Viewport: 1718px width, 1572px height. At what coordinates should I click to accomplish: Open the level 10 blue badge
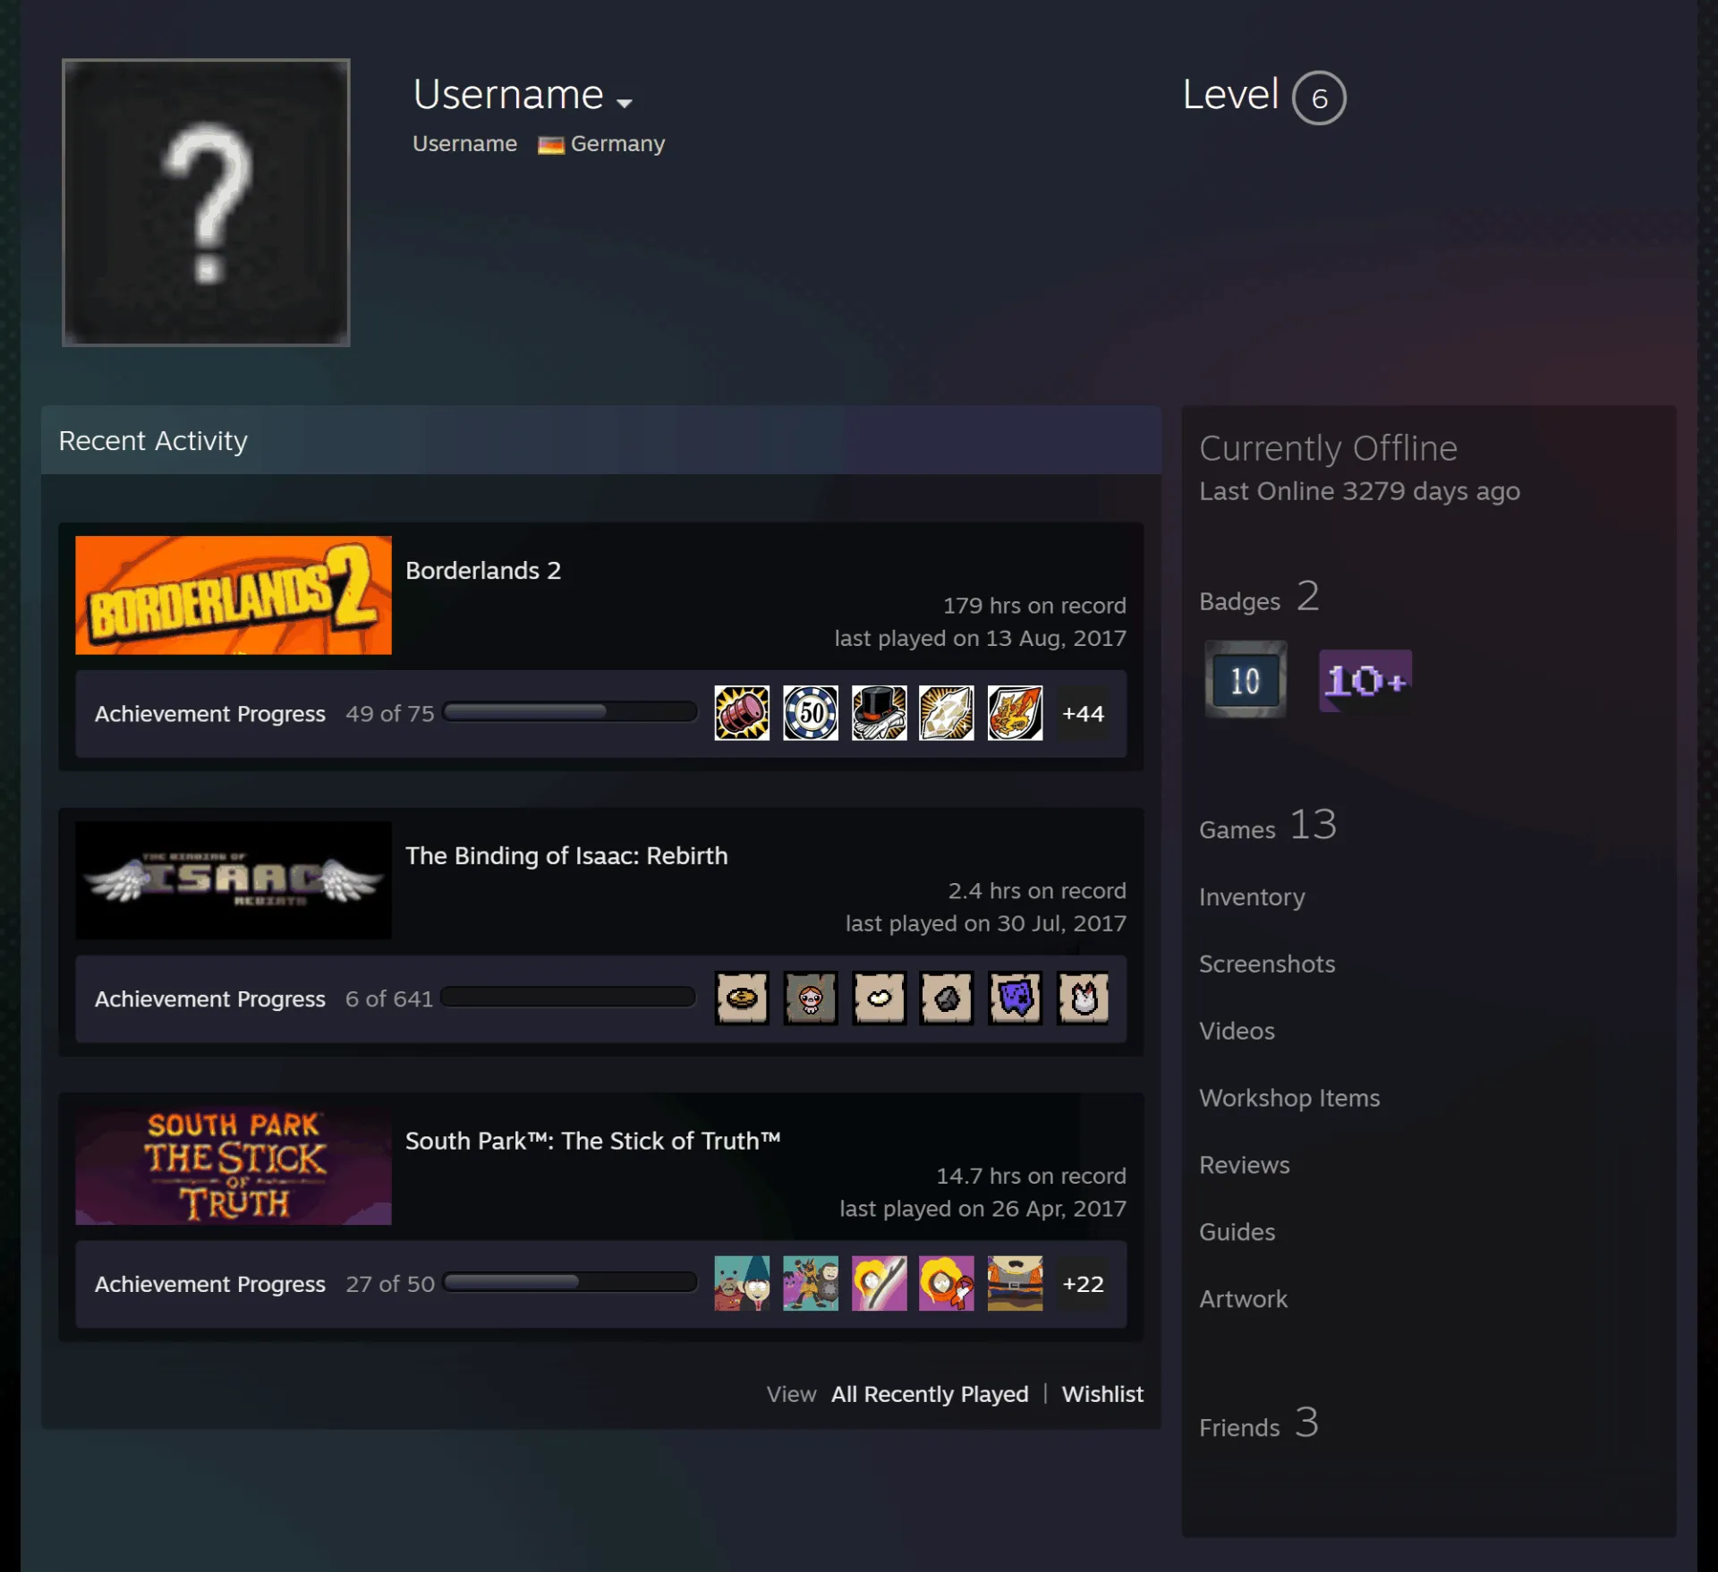coord(1245,680)
